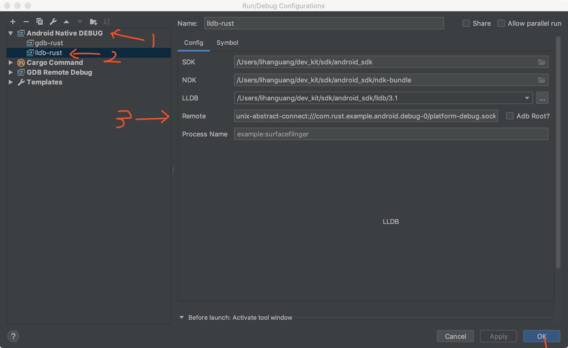Click the OK button
Viewport: 568px width, 348px height.
pos(541,336)
